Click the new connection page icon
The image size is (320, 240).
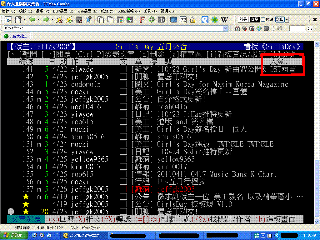pos(18,20)
